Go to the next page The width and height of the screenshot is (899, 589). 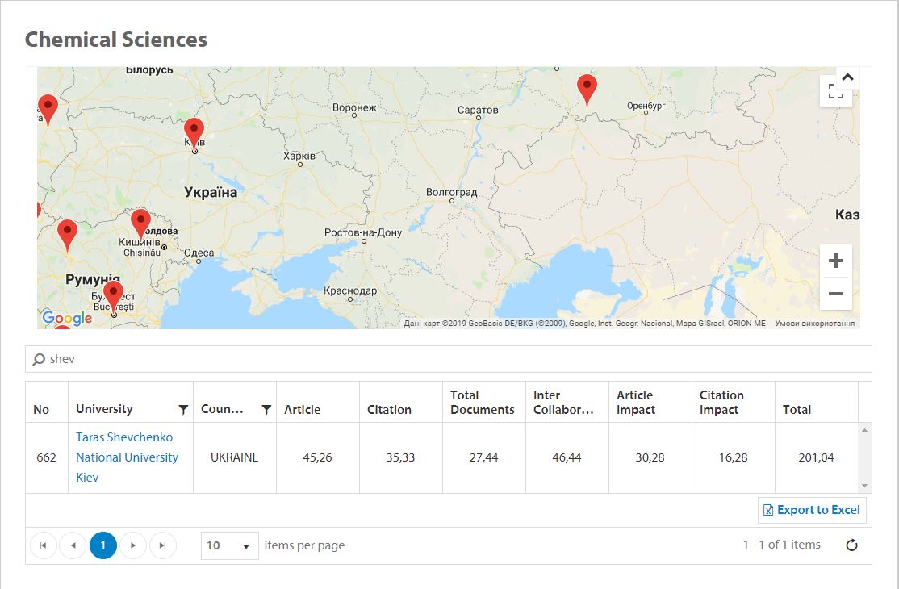tap(133, 545)
